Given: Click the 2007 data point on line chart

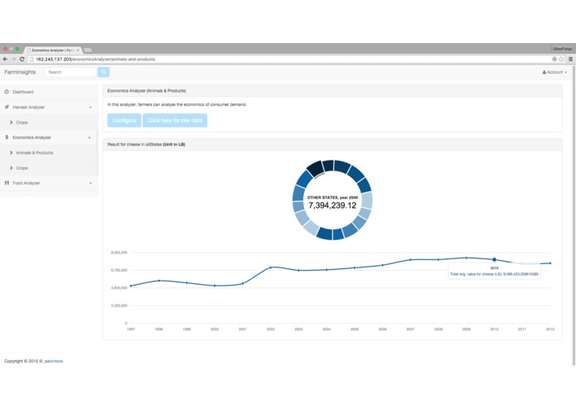Looking at the screenshot, I should coord(410,260).
